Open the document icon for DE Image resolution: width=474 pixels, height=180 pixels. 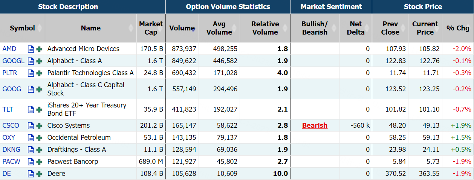coord(31,174)
